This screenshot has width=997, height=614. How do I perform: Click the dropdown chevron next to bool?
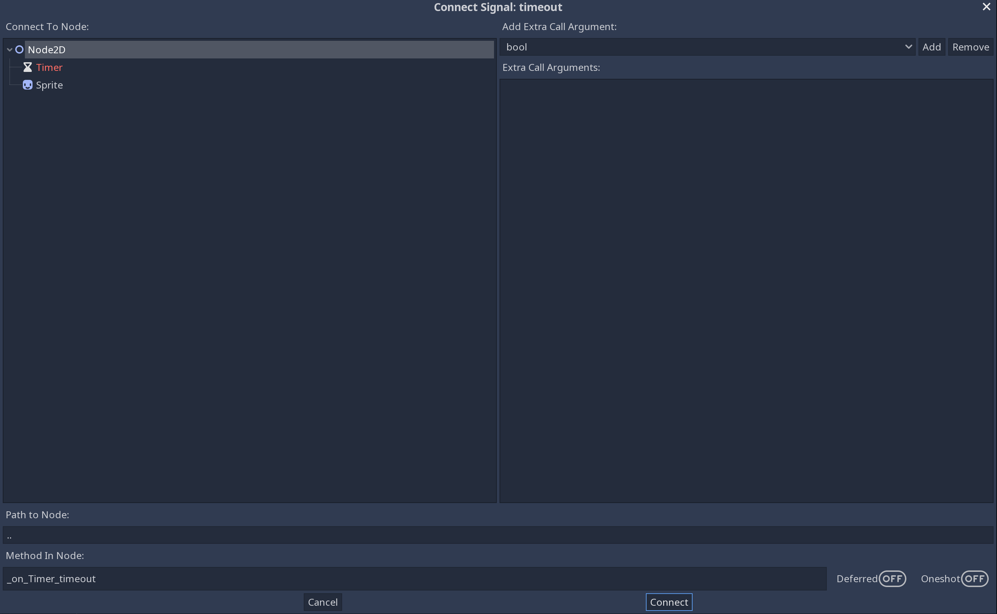(908, 47)
